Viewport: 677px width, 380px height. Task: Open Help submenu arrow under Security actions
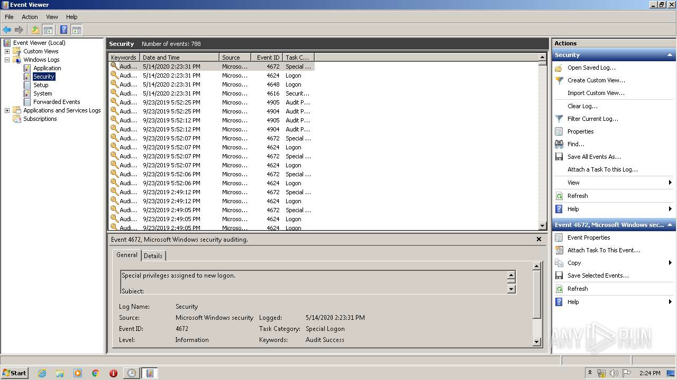670,209
